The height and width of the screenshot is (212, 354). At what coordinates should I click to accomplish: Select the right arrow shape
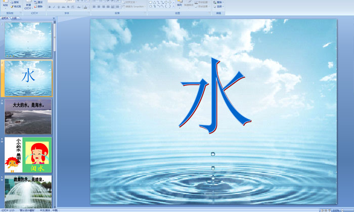166,2
